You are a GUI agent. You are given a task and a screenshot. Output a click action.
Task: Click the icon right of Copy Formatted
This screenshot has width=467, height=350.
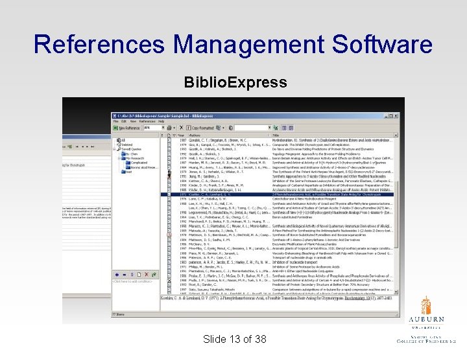click(x=219, y=128)
